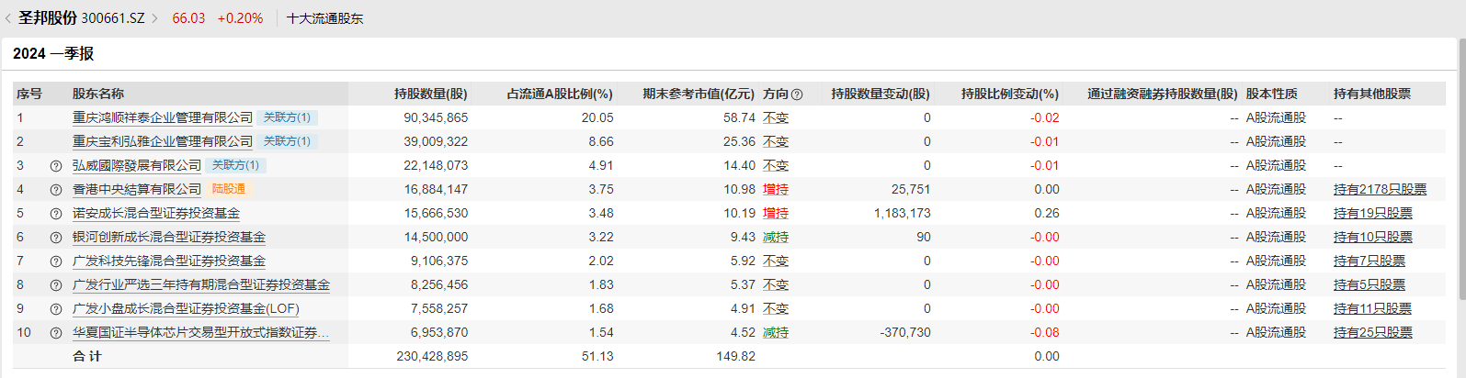Click 减持 direction for 银河创新成长 row
The height and width of the screenshot is (378, 1466).
click(x=776, y=237)
